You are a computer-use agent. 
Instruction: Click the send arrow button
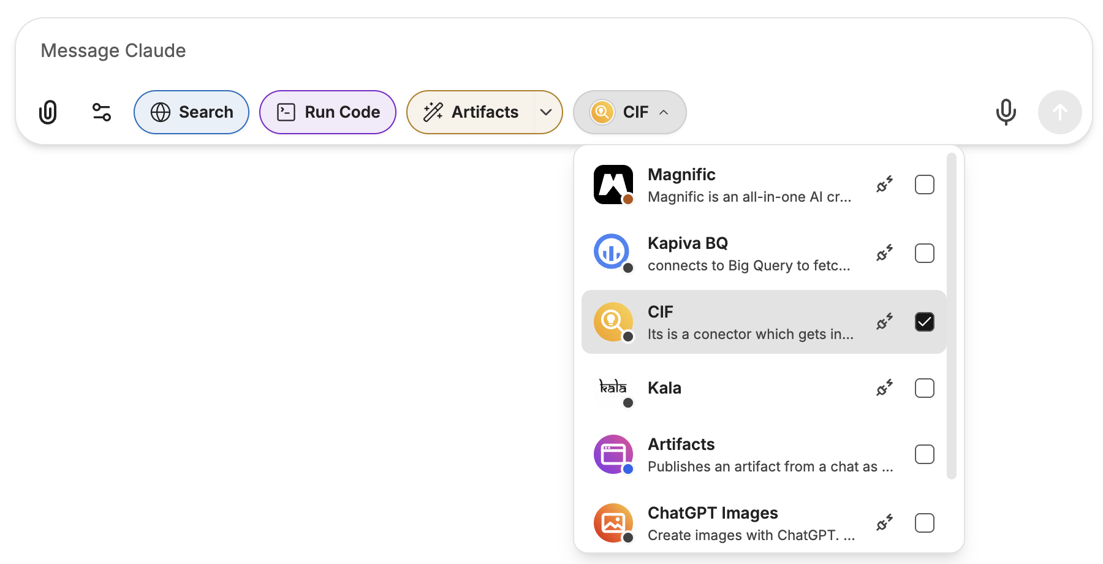point(1059,112)
